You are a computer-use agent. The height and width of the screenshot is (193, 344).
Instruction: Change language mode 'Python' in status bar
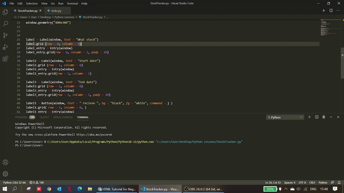323,183
